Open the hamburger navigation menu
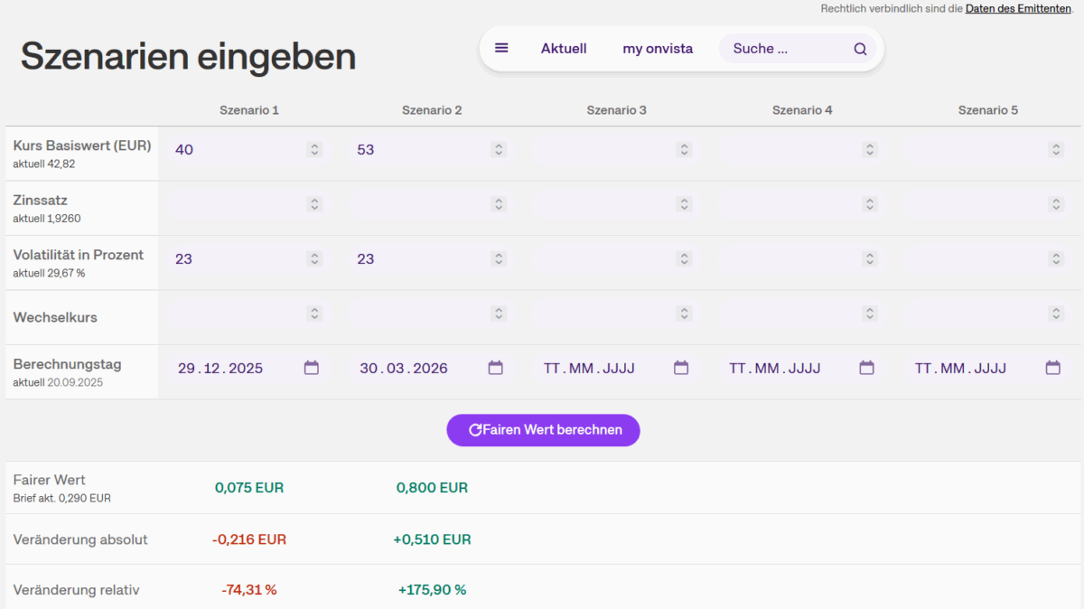The image size is (1084, 609). click(501, 48)
